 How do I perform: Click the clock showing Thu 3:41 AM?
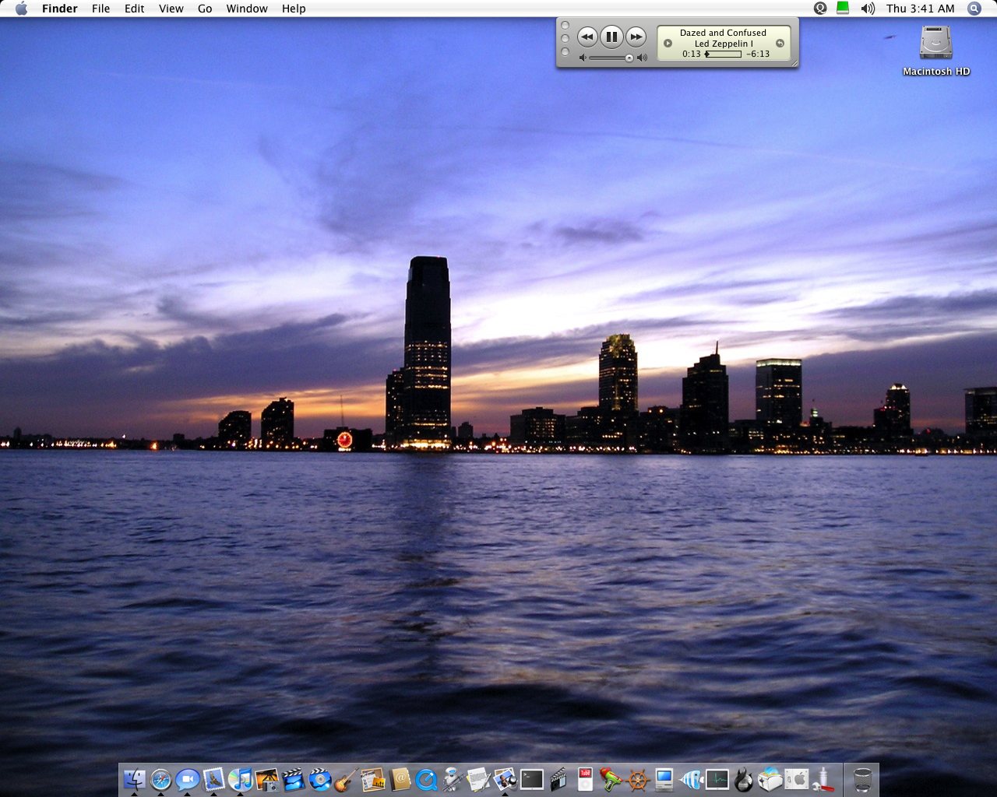pyautogui.click(x=921, y=9)
